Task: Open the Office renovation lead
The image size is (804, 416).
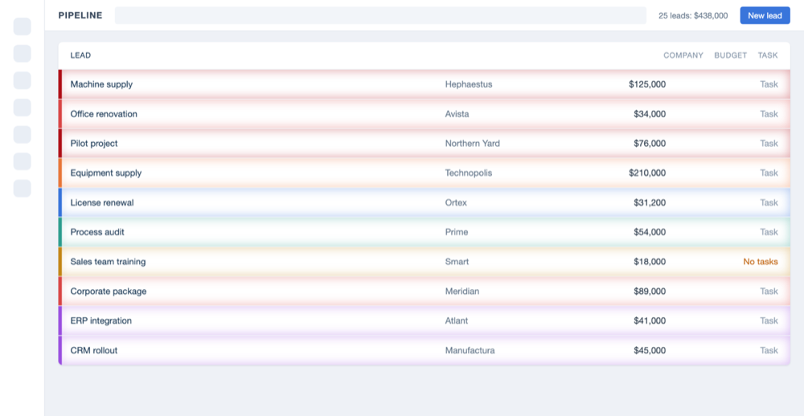Action: pos(104,114)
